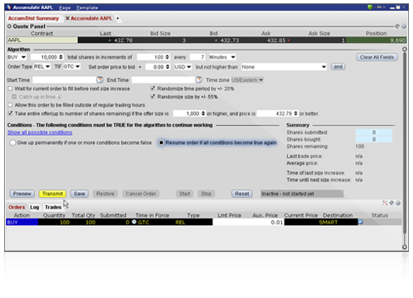The width and height of the screenshot is (413, 298).
Task: Click the Catch up in time info icon
Action: pyautogui.click(x=59, y=97)
